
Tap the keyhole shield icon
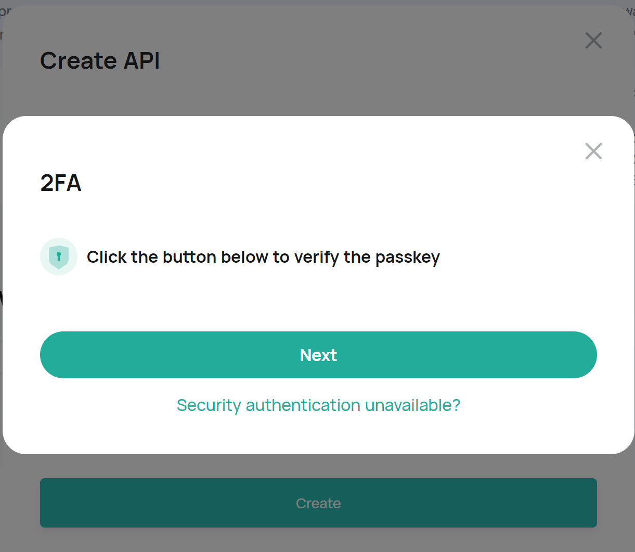click(59, 256)
